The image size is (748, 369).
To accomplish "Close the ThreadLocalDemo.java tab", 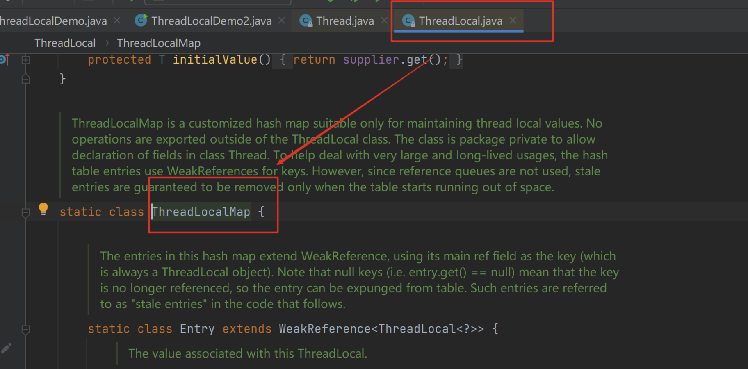I will click(117, 20).
